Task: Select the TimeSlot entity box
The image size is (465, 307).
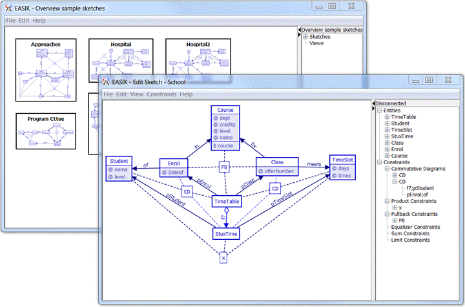Action: pos(342,167)
